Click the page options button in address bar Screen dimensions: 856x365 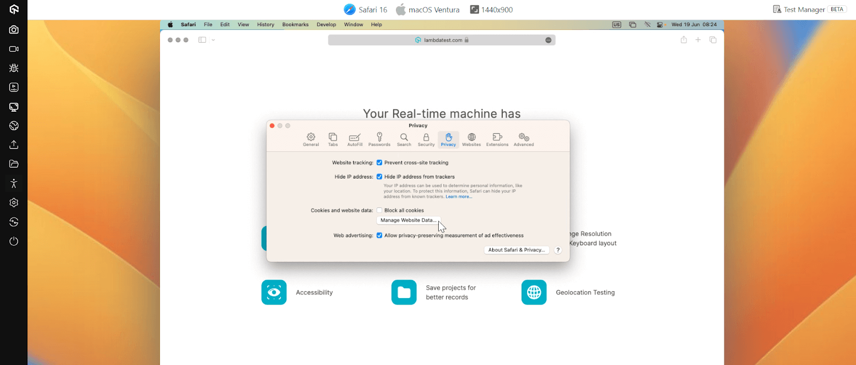point(548,40)
